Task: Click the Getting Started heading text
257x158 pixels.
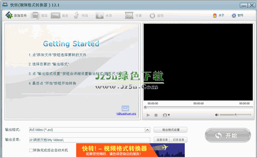Action: 71,44
